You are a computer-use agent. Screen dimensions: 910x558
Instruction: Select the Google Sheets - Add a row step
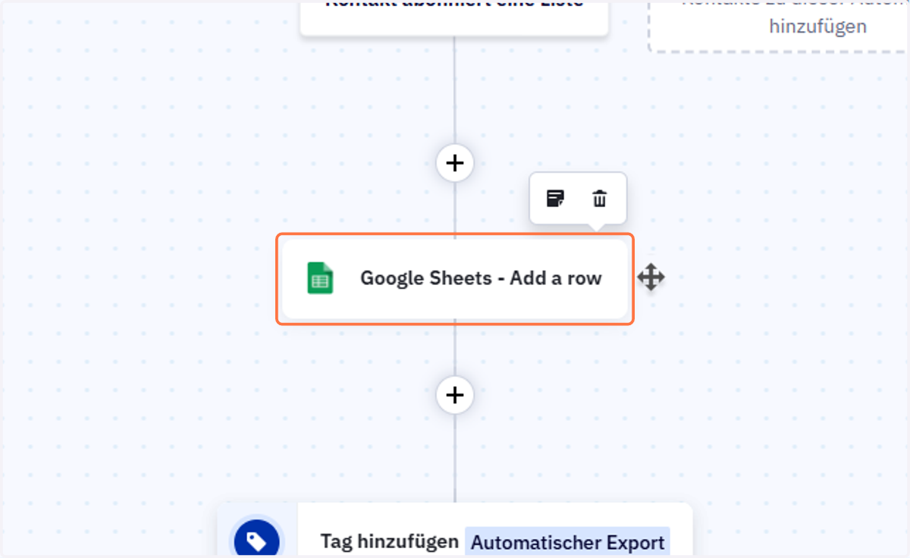[455, 278]
